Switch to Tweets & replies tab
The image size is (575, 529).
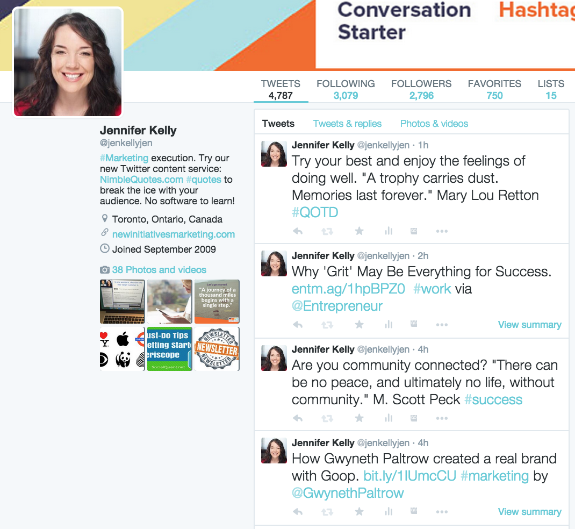tap(347, 124)
